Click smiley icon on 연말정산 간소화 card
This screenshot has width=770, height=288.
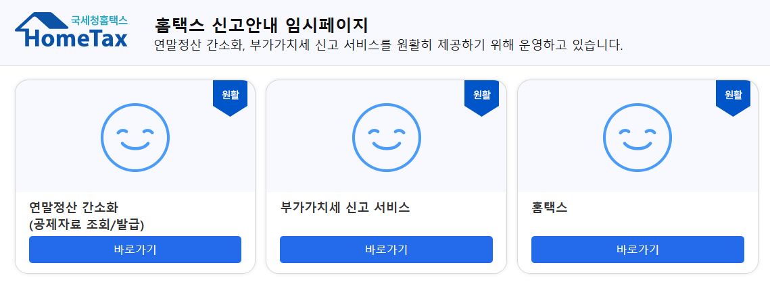click(x=135, y=138)
